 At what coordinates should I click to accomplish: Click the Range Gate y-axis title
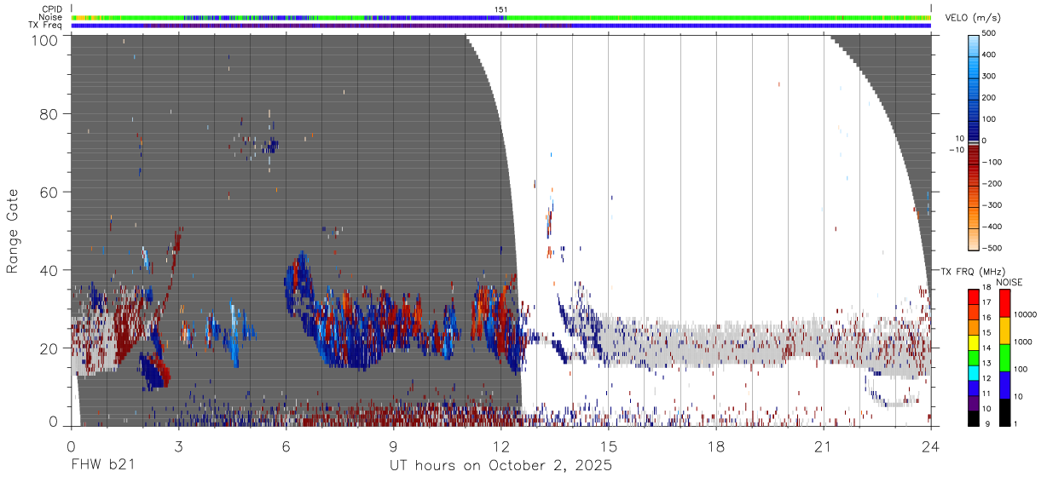[x=13, y=232]
